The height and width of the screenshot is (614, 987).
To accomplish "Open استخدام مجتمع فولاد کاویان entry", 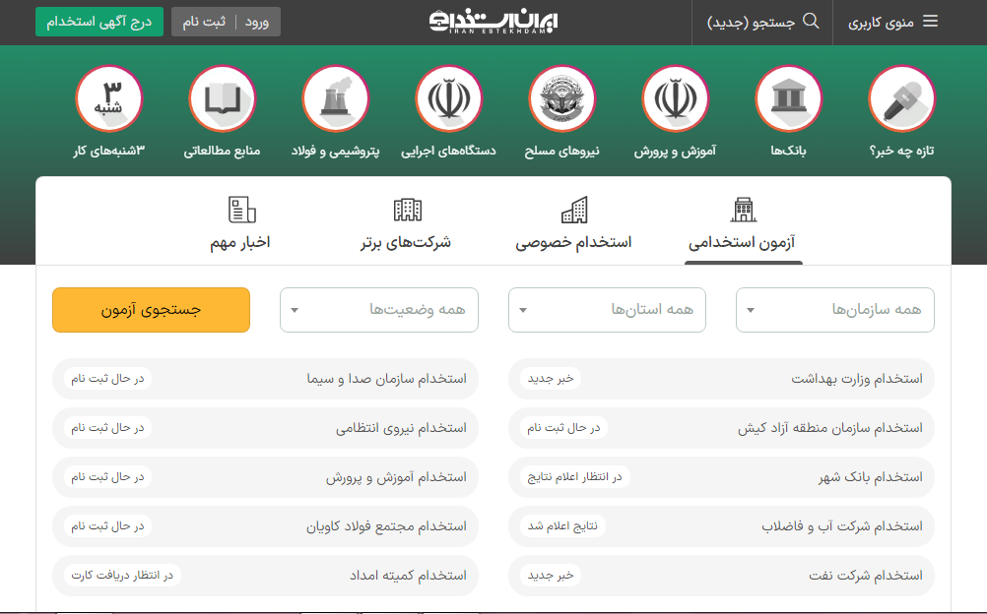I will [265, 525].
